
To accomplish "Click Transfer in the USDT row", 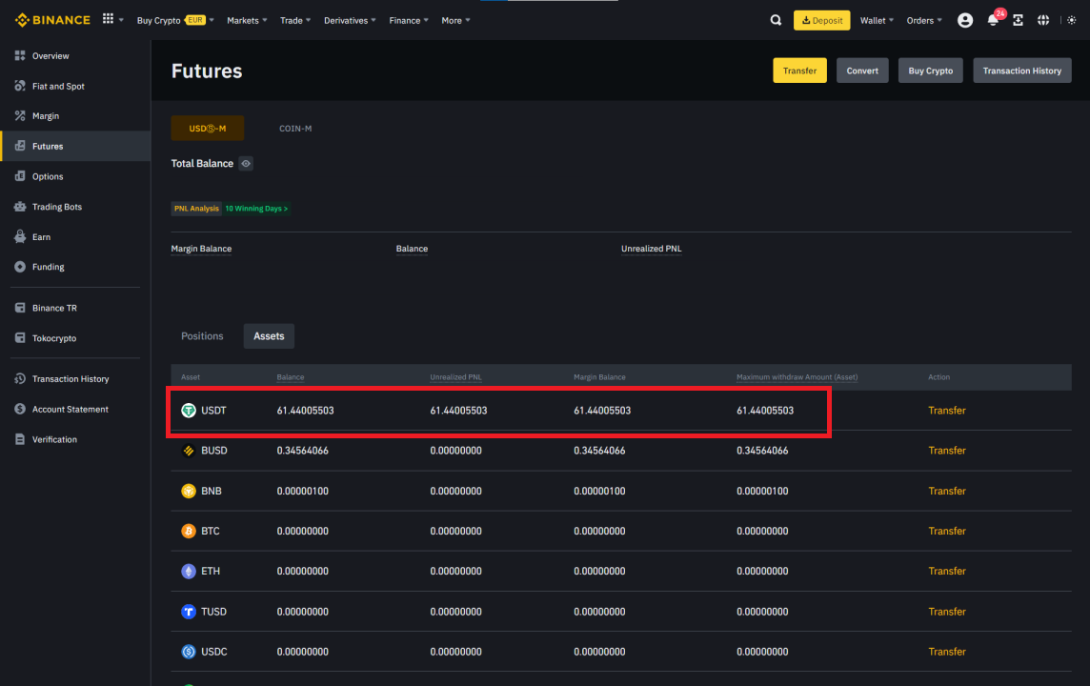I will (947, 411).
